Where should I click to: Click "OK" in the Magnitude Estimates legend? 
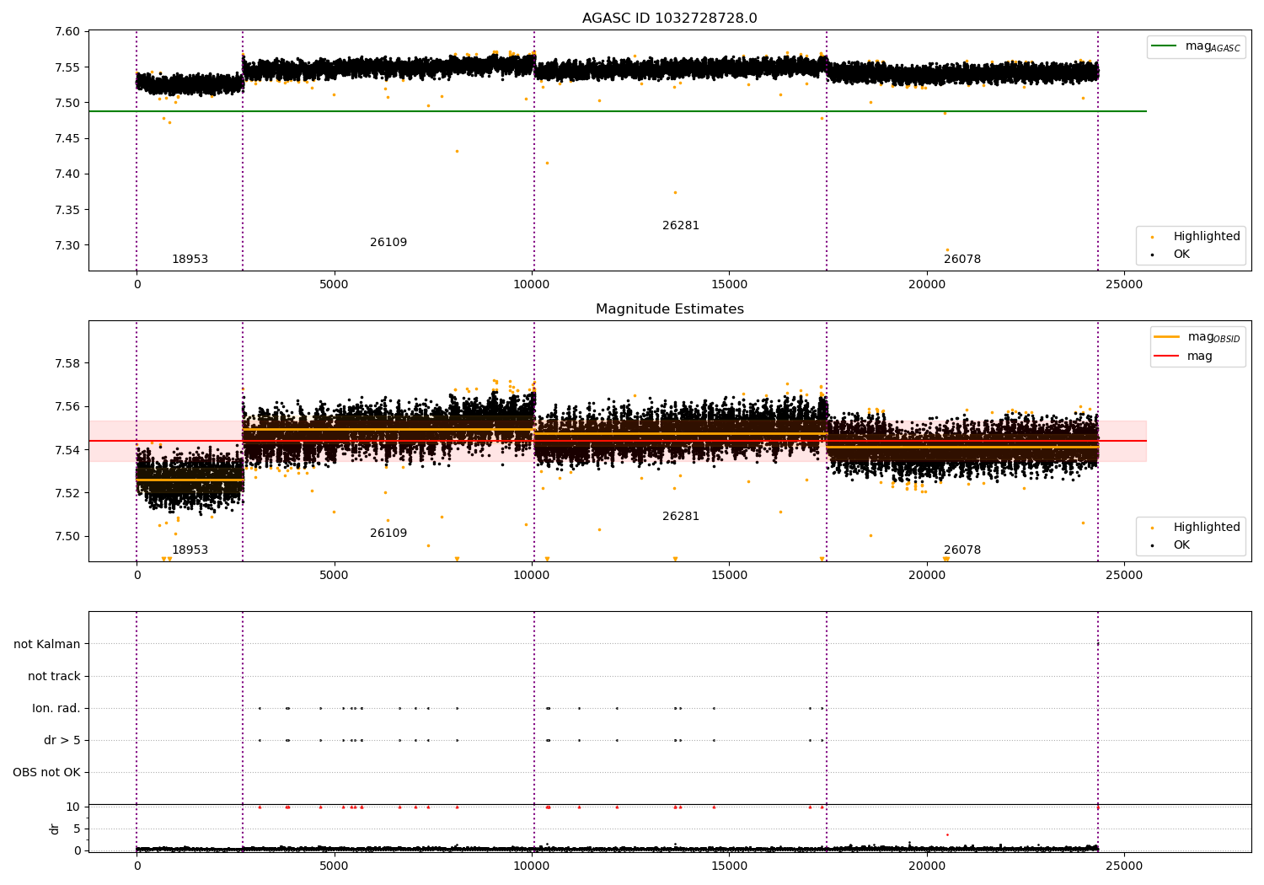click(1181, 544)
